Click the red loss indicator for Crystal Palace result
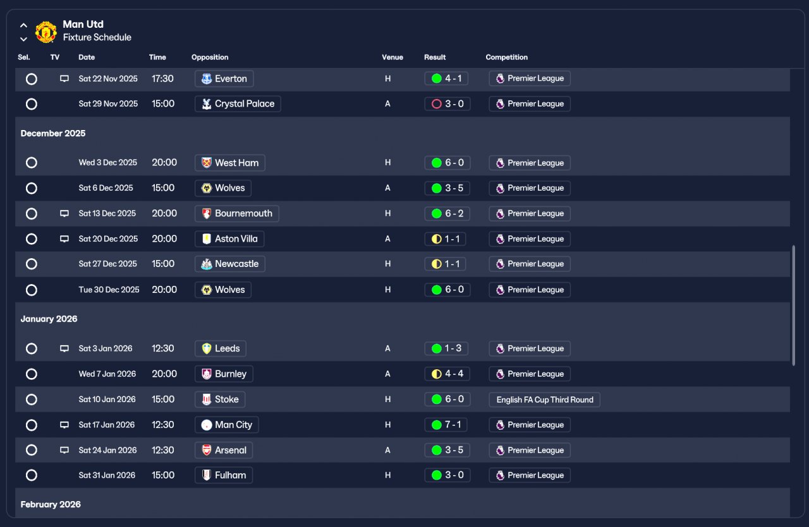Screen dimensions: 809x527 (436, 104)
